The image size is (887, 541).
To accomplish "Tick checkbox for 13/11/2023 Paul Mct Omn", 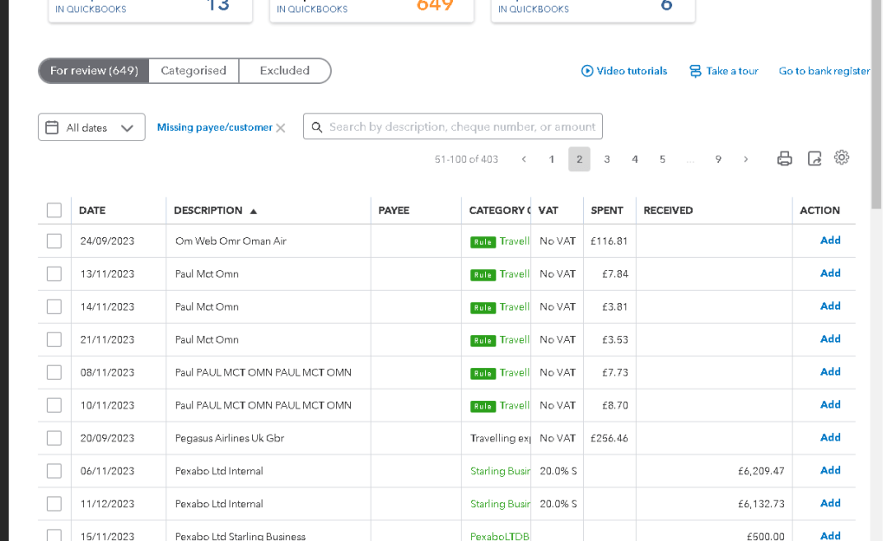I will click(54, 274).
